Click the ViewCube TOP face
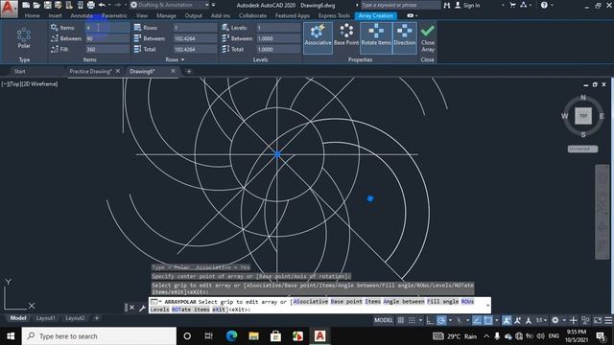 (583, 116)
